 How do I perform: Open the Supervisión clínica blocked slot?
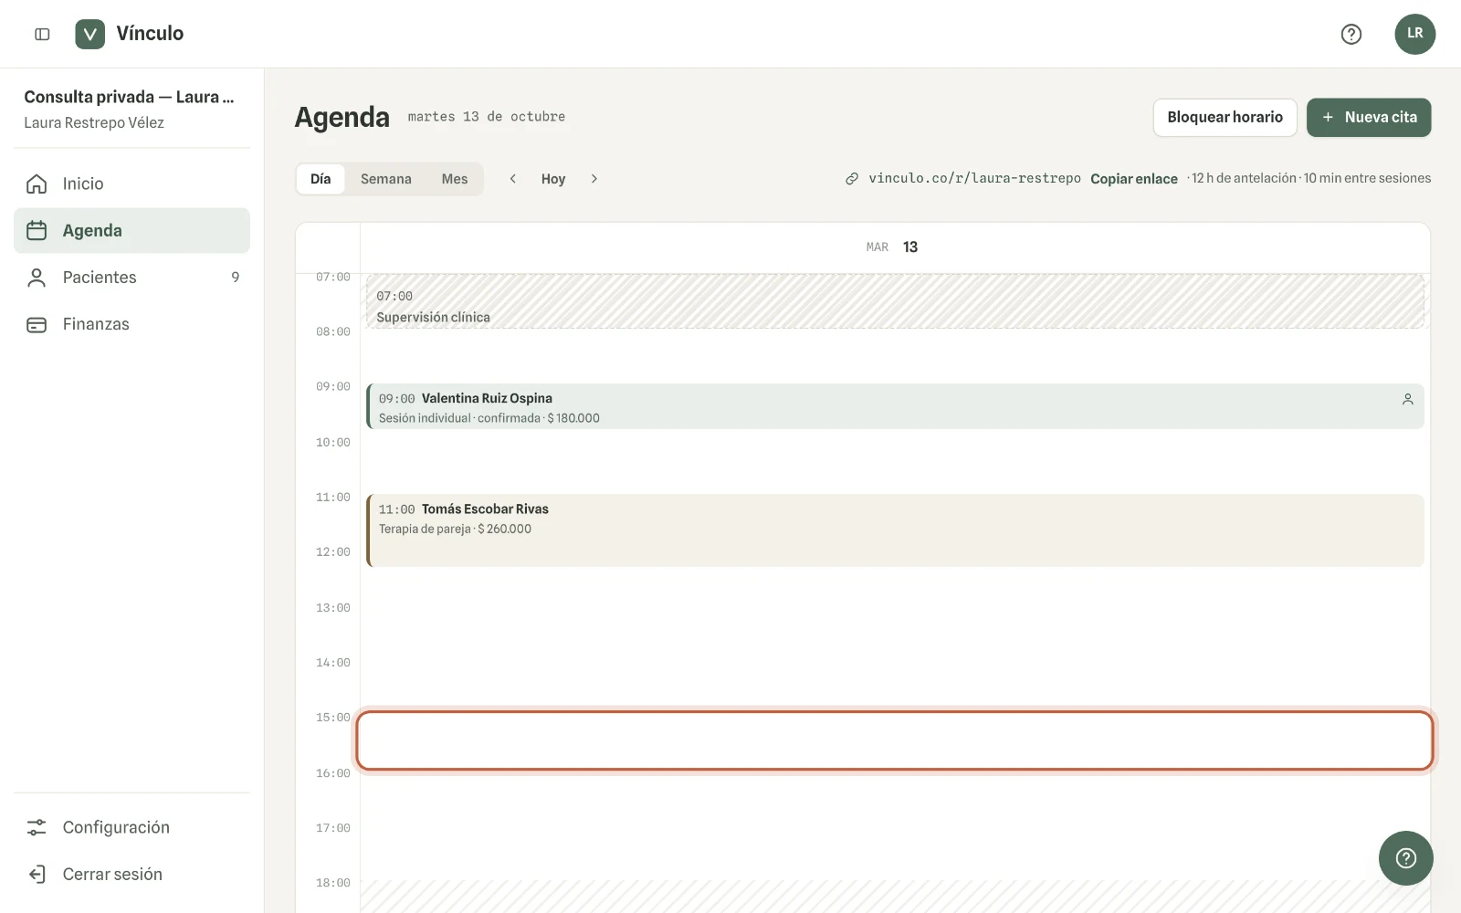pos(895,301)
